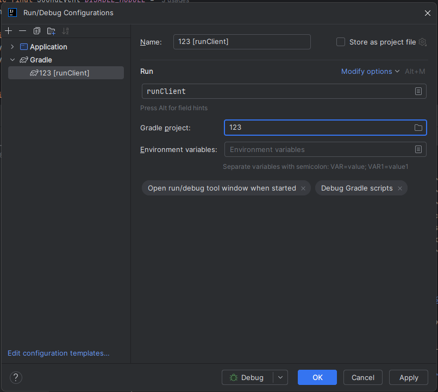Select the Application tree item
Viewport: 438px width, 392px height.
[x=48, y=47]
